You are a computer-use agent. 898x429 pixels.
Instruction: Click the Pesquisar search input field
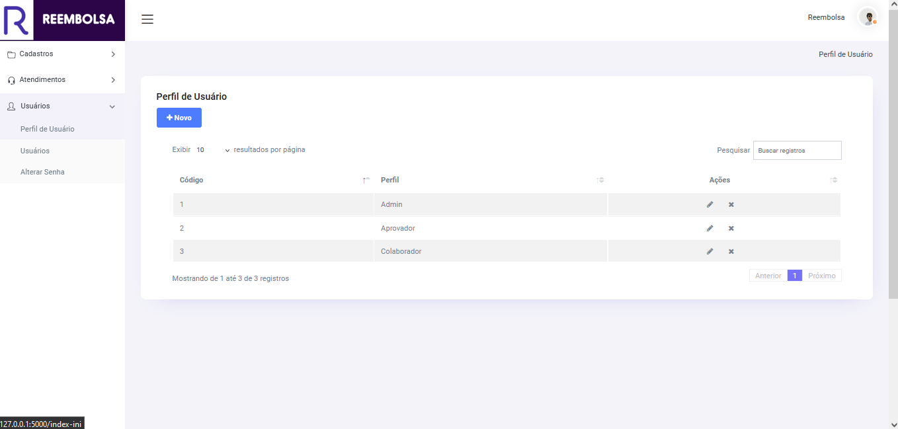(797, 150)
